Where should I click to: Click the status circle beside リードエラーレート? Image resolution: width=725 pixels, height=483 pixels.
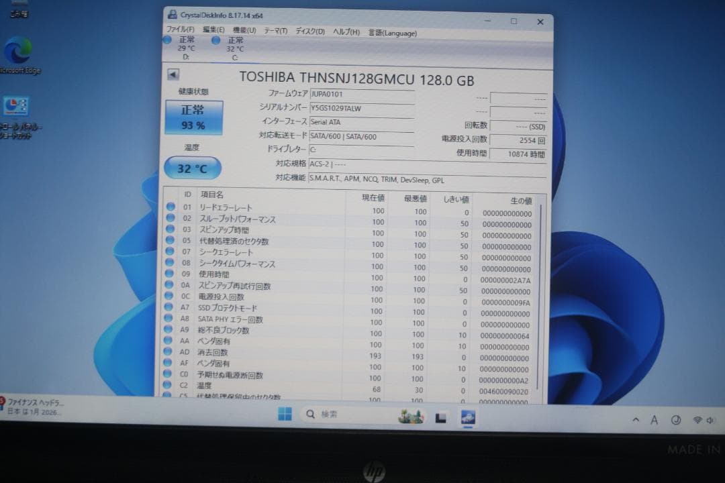(170, 207)
